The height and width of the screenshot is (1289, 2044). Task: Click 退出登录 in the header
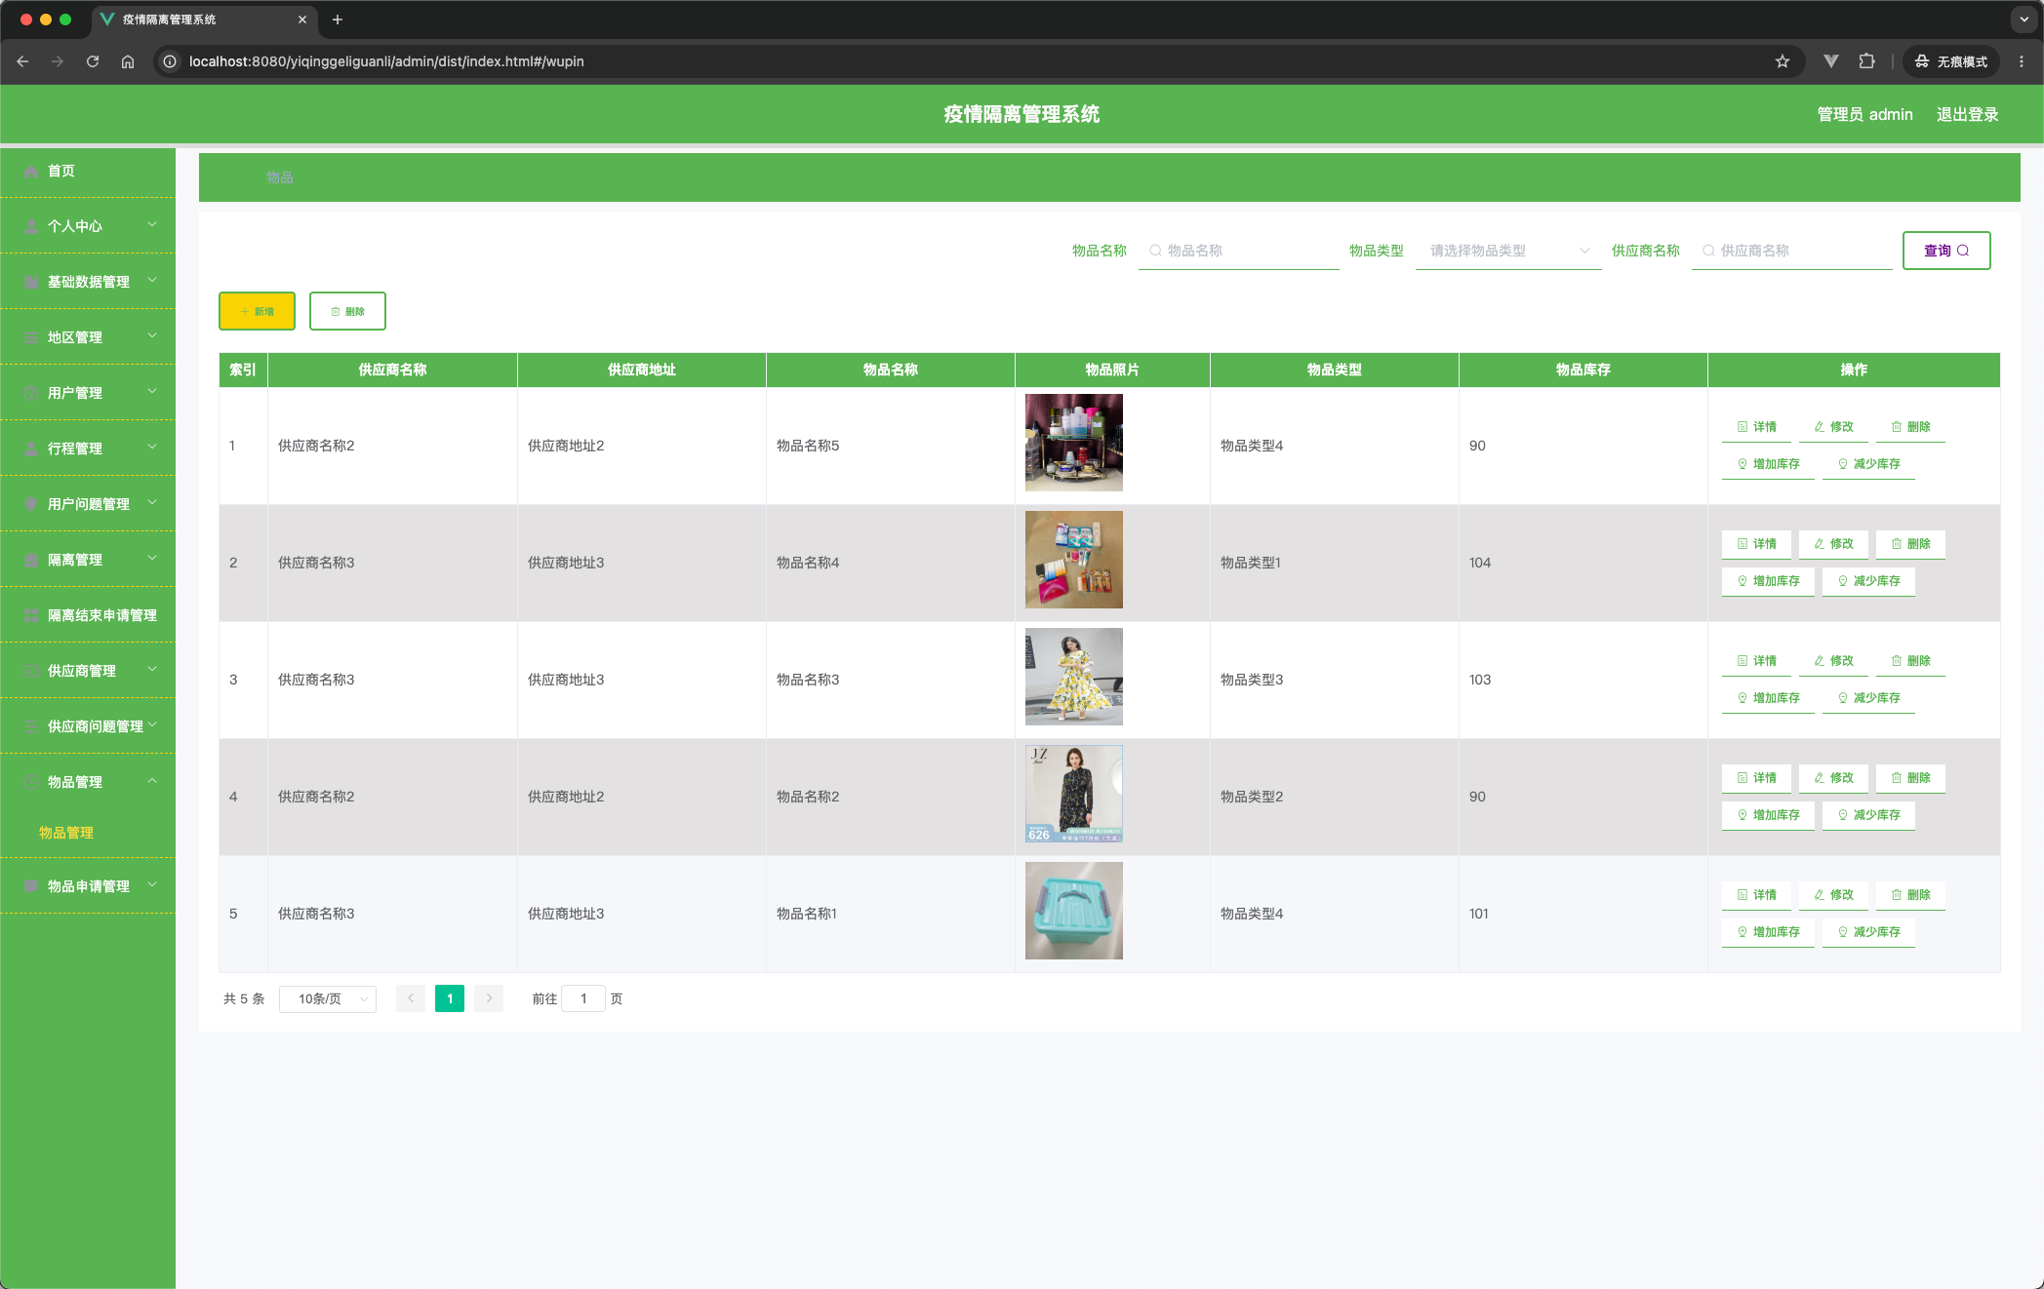[1967, 115]
